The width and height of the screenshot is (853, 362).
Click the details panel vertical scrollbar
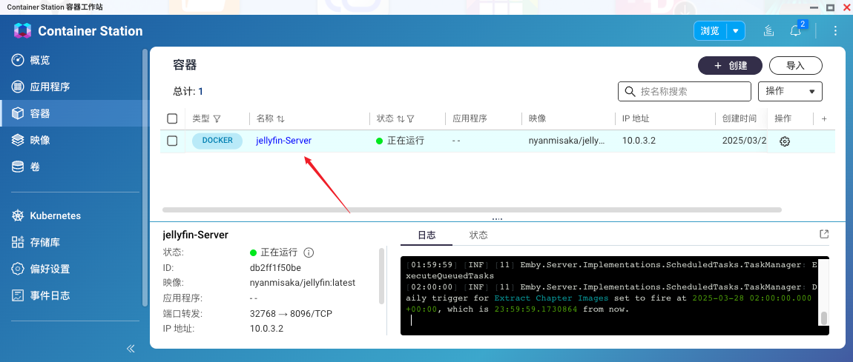[x=382, y=277]
